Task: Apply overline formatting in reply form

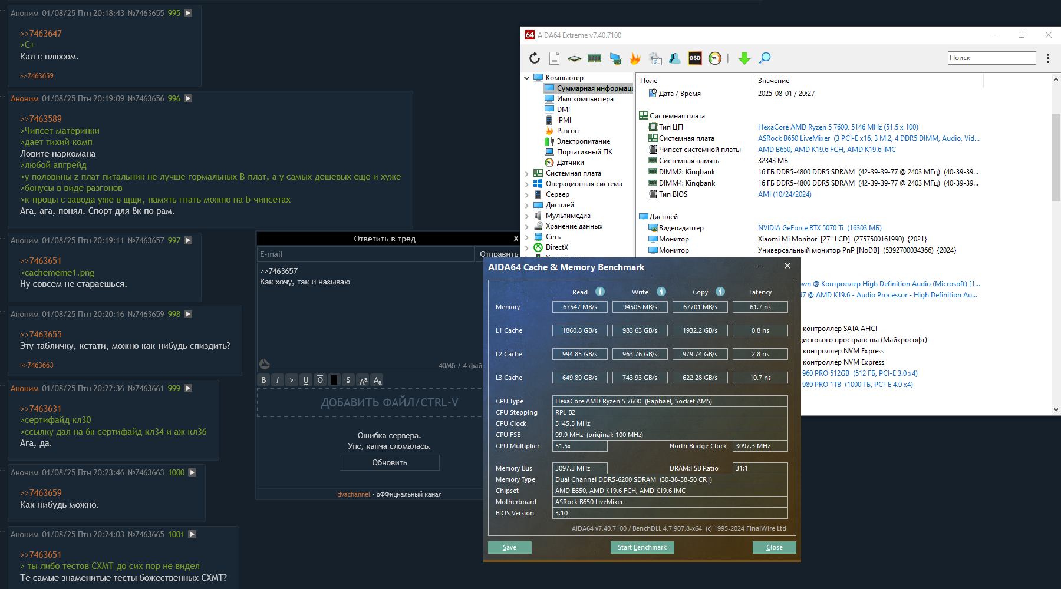Action: pos(320,380)
